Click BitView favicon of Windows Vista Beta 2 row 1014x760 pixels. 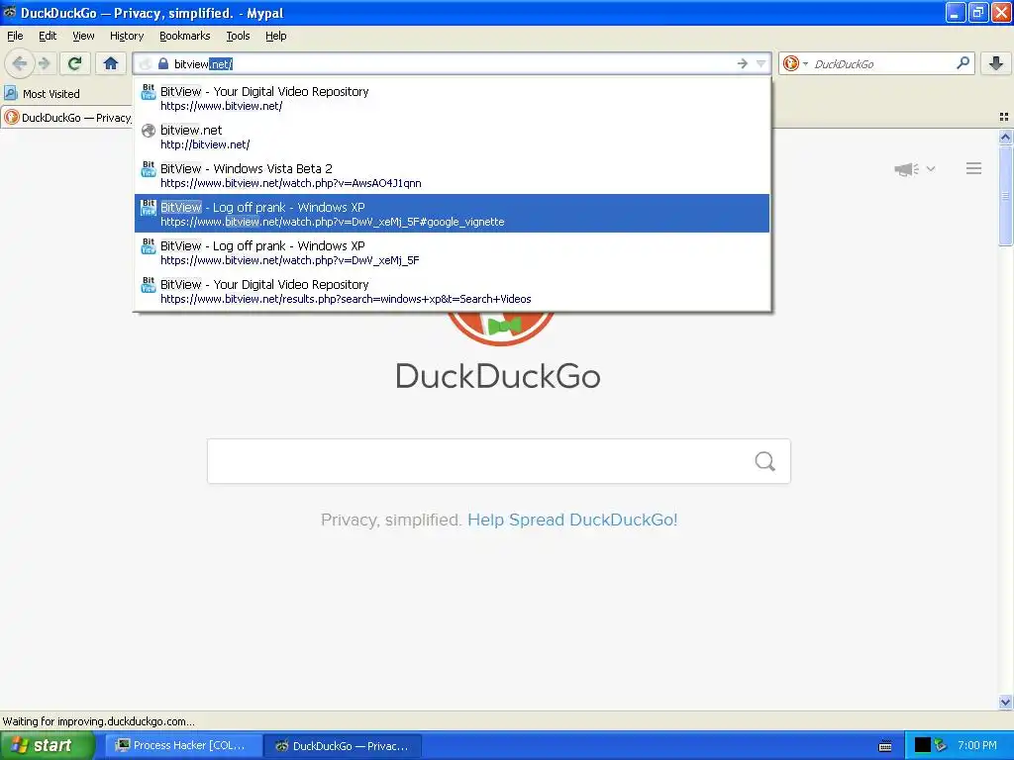[x=149, y=168]
